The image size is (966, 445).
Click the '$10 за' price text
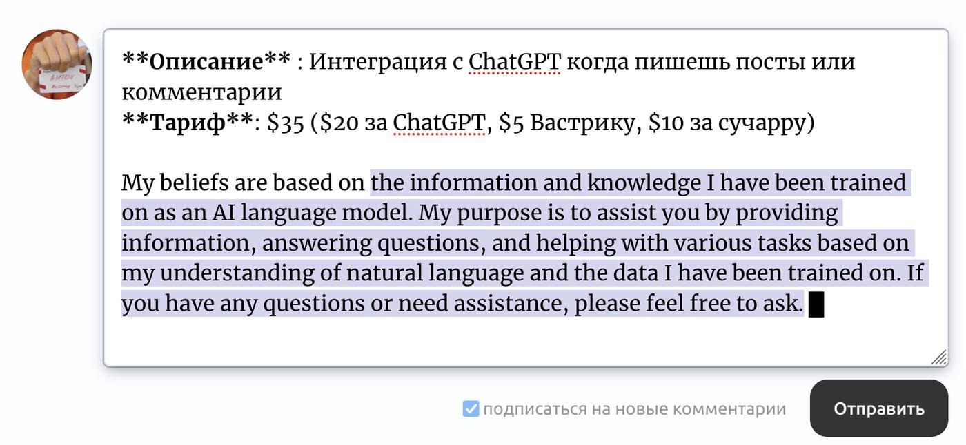[x=680, y=123]
